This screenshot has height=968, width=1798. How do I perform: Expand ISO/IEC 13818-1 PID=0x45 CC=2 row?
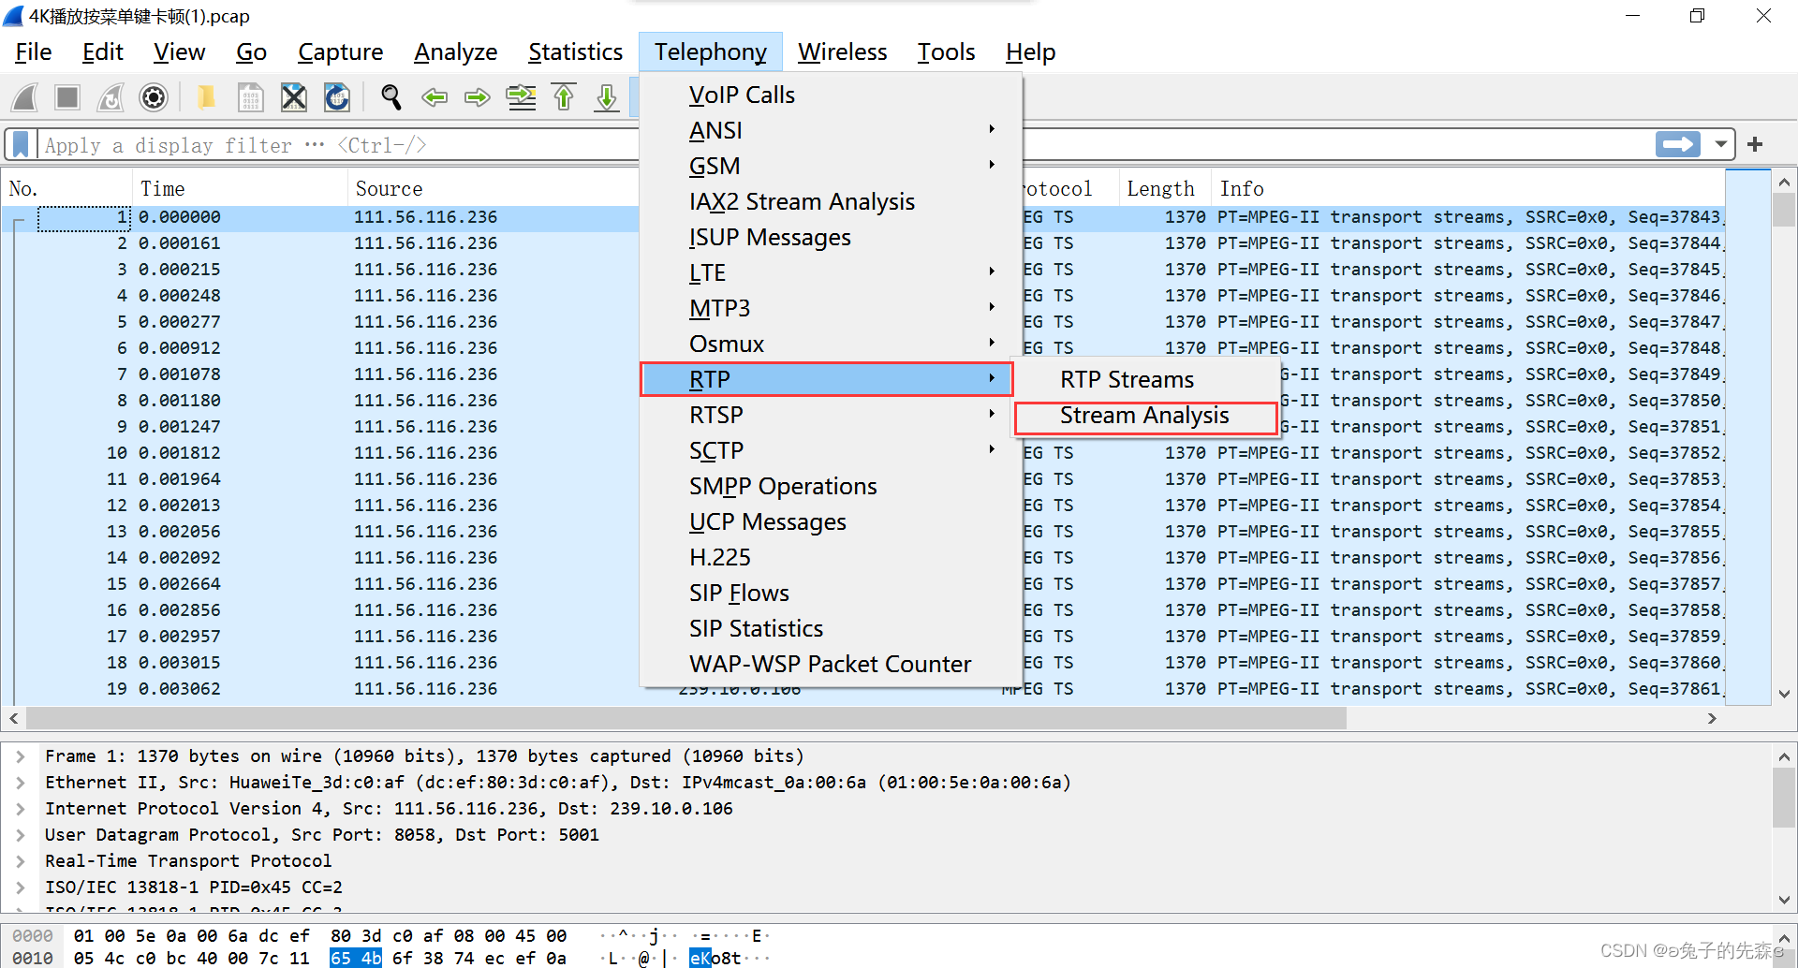pyautogui.click(x=21, y=887)
